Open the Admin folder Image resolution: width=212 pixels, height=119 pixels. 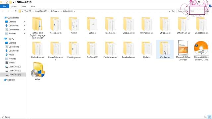(x=74, y=26)
